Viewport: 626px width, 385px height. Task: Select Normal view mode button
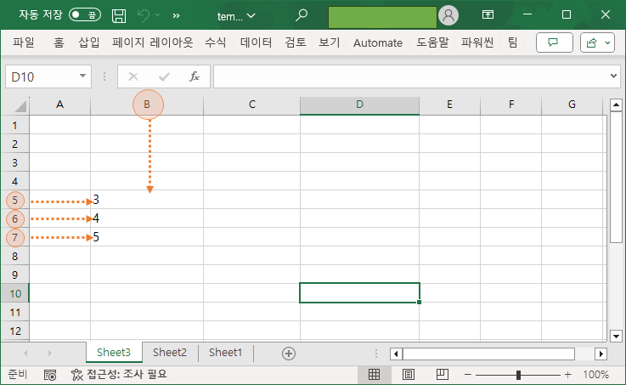click(x=375, y=374)
